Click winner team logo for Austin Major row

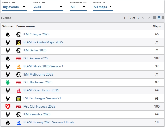(8, 43)
